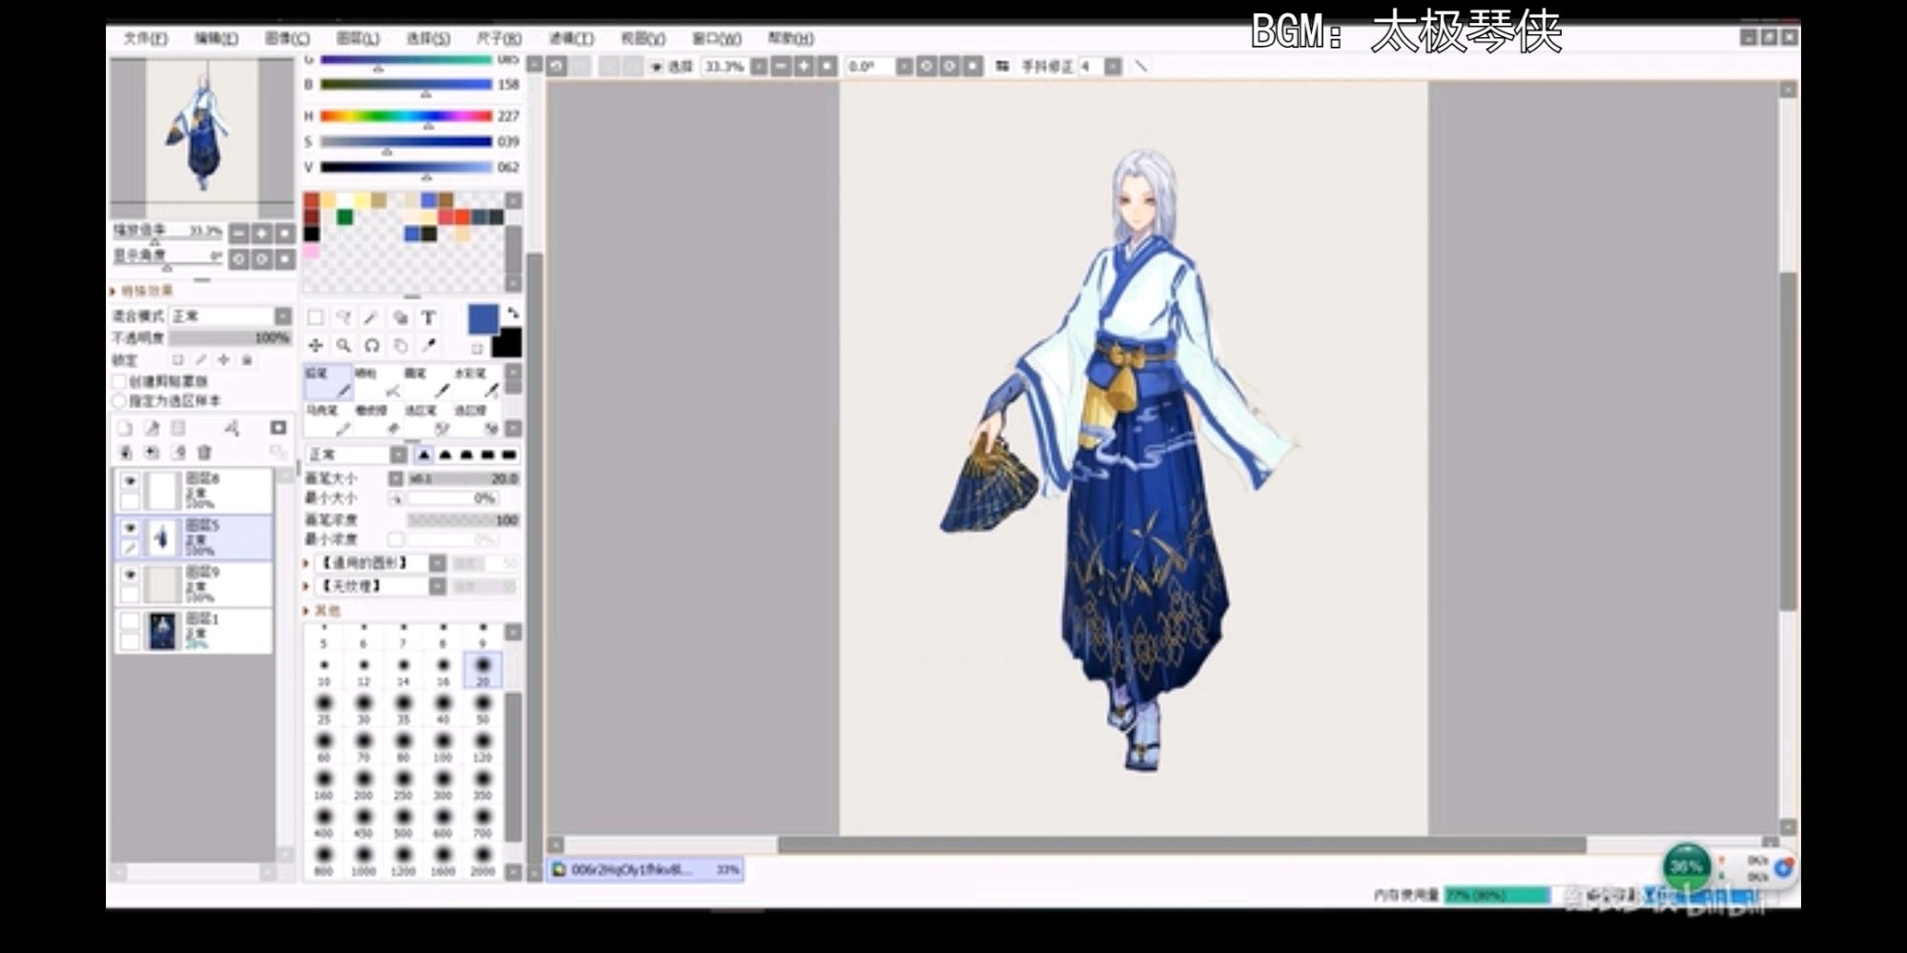Select the hand pan tool
The height and width of the screenshot is (953, 1907).
click(x=400, y=345)
